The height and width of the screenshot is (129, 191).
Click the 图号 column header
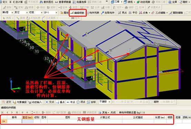click(44, 117)
